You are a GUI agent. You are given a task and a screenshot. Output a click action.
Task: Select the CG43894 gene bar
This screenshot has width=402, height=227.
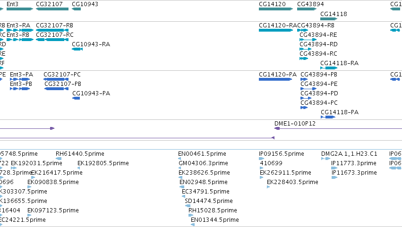(x=307, y=9)
